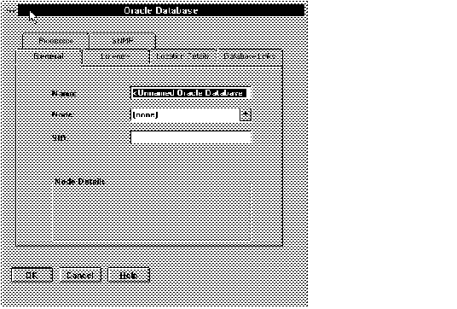Click the Node label beside the combo box
This screenshot has width=457, height=309.
coord(62,114)
